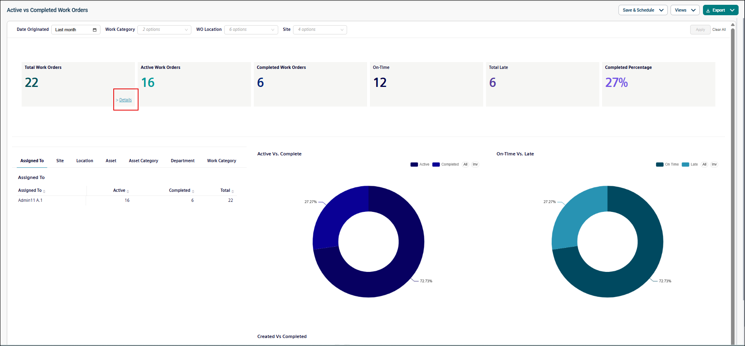This screenshot has width=745, height=346.
Task: Expand the WO Location dropdown
Action: click(x=251, y=30)
